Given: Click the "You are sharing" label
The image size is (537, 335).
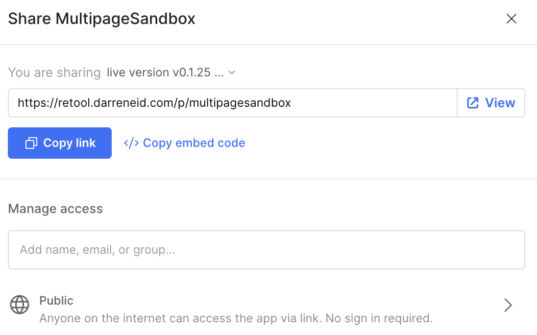Looking at the screenshot, I should click(x=54, y=73).
